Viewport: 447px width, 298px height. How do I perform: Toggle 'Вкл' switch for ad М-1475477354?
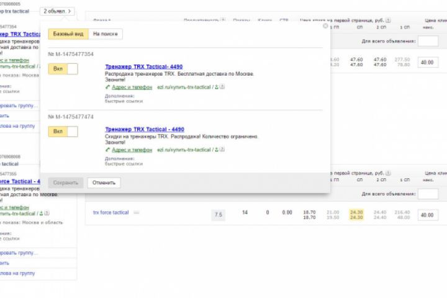(63, 69)
